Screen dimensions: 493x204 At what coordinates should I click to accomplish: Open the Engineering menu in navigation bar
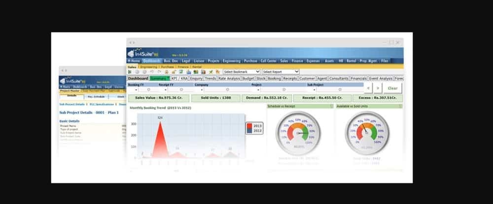click(231, 61)
